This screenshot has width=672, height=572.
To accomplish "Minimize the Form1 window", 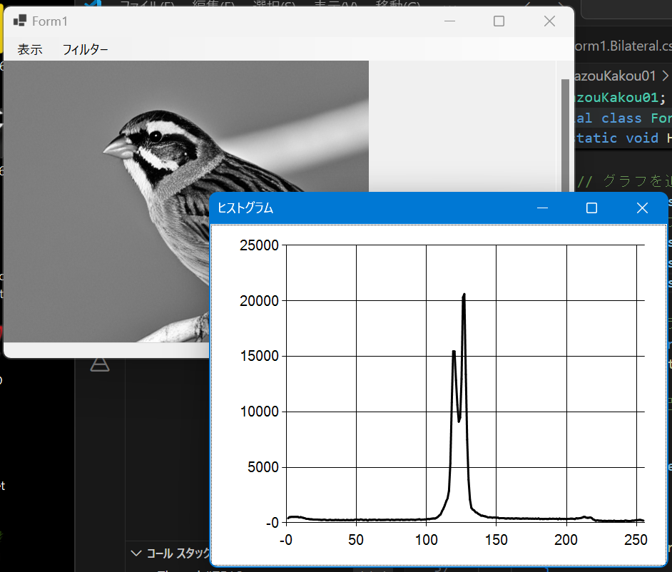I will coord(449,21).
